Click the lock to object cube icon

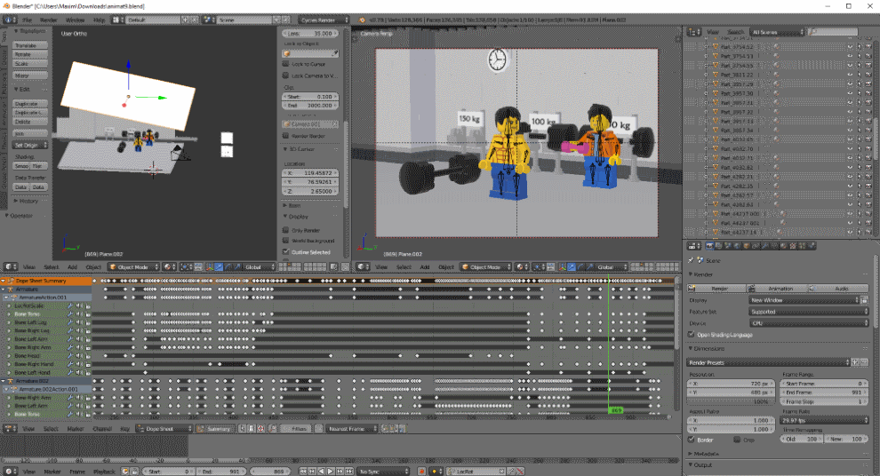coord(286,52)
